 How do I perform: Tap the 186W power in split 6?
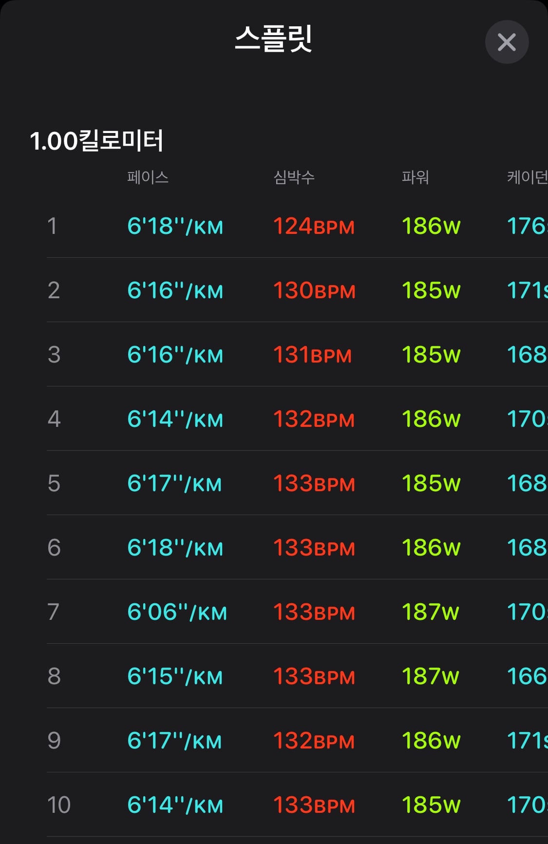click(431, 548)
